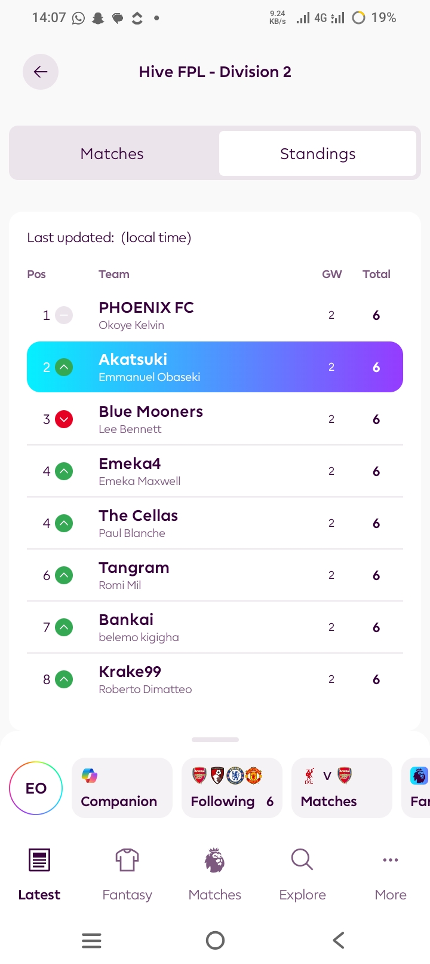Open the EO circle icon
This screenshot has width=430, height=964.
click(36, 788)
